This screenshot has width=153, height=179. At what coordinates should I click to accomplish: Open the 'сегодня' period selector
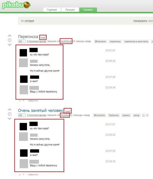click(29, 21)
